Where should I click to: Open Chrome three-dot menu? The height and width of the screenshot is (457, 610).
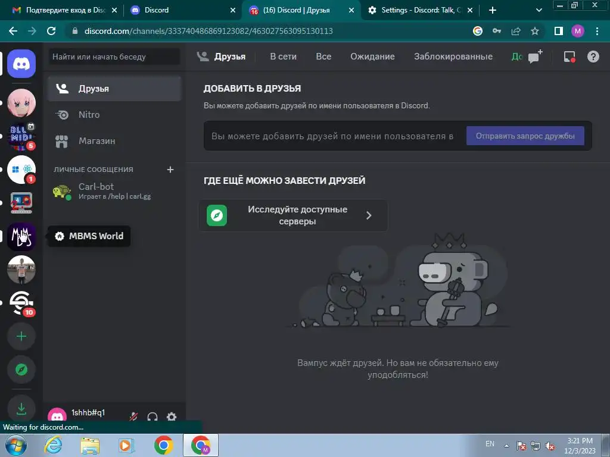point(597,31)
